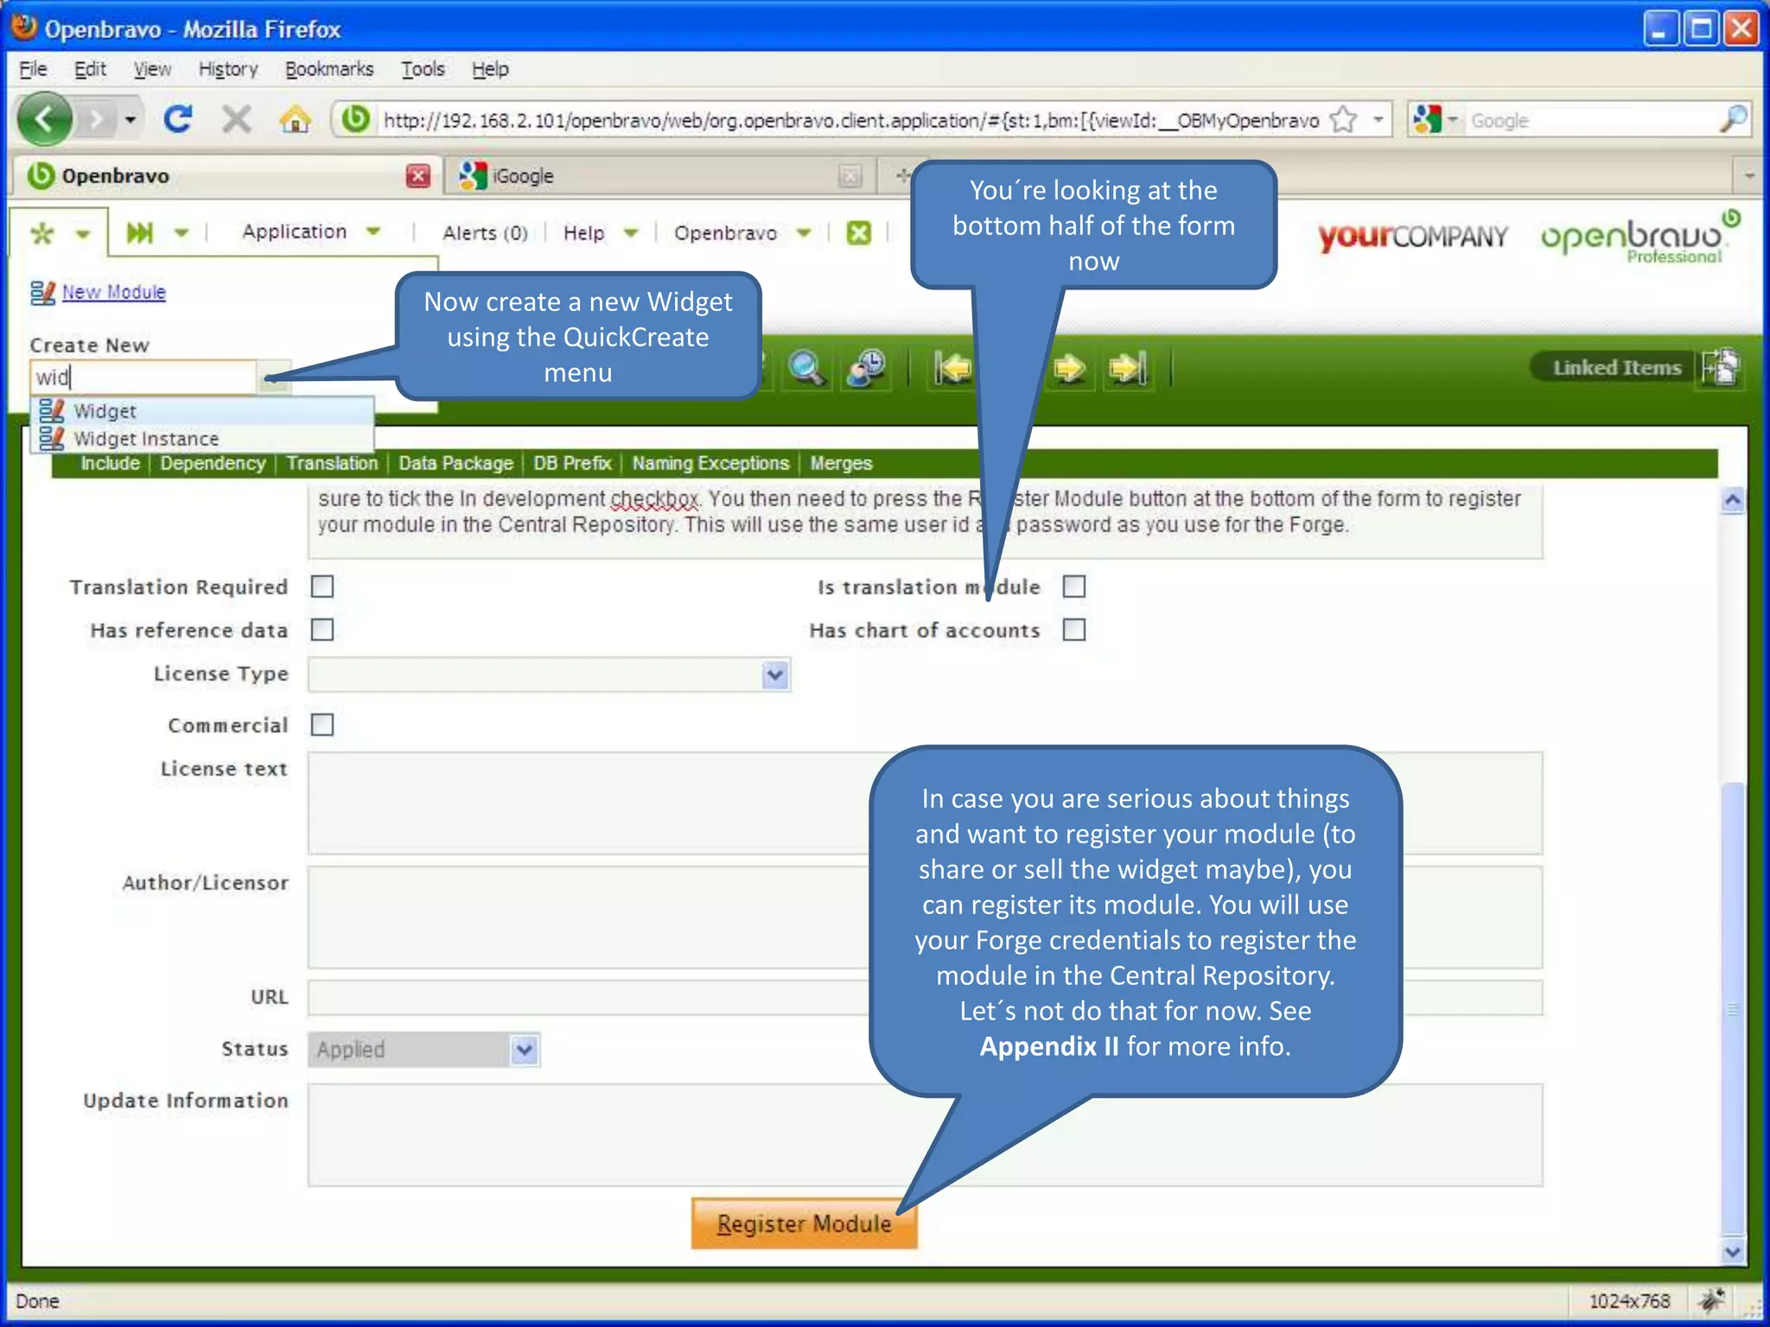Image resolution: width=1770 pixels, height=1327 pixels.
Task: Toggle the Has chart of accounts checkbox
Action: [x=1074, y=630]
